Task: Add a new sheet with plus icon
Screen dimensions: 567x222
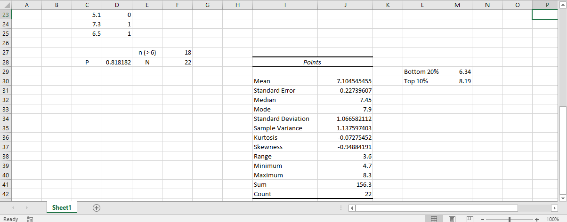Action: [x=97, y=207]
